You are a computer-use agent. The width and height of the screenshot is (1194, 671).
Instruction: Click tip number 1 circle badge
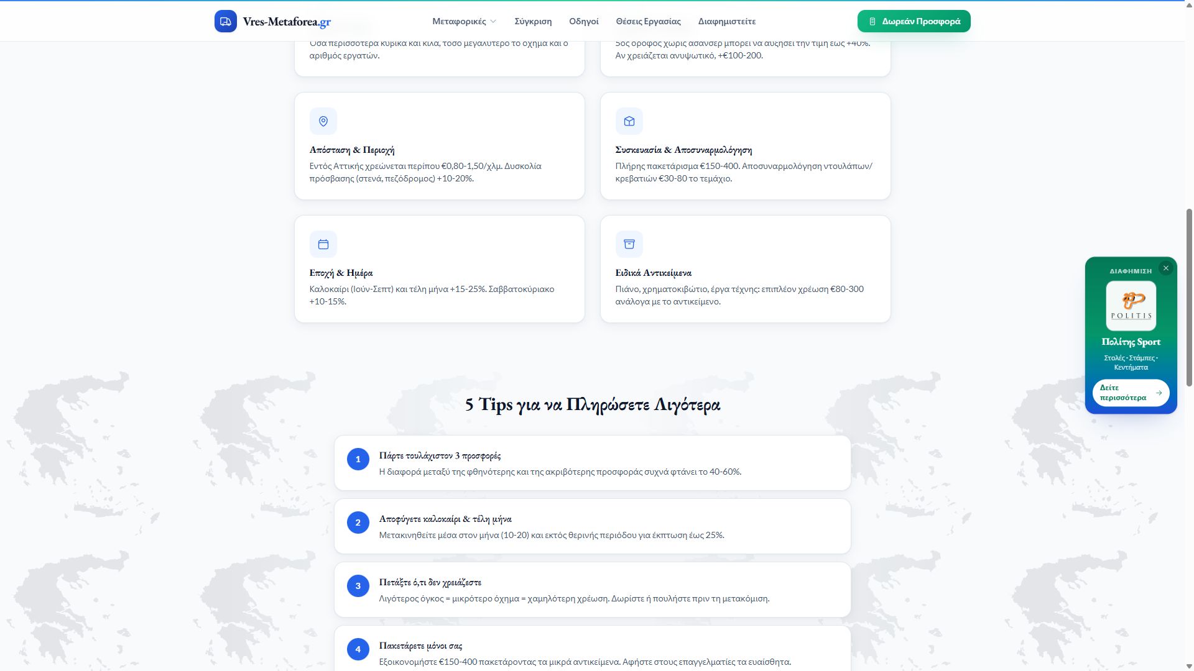(358, 459)
